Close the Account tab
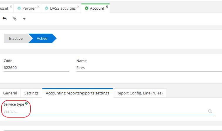Image resolution: width=222 pixels, height=131 pixels. [107, 6]
